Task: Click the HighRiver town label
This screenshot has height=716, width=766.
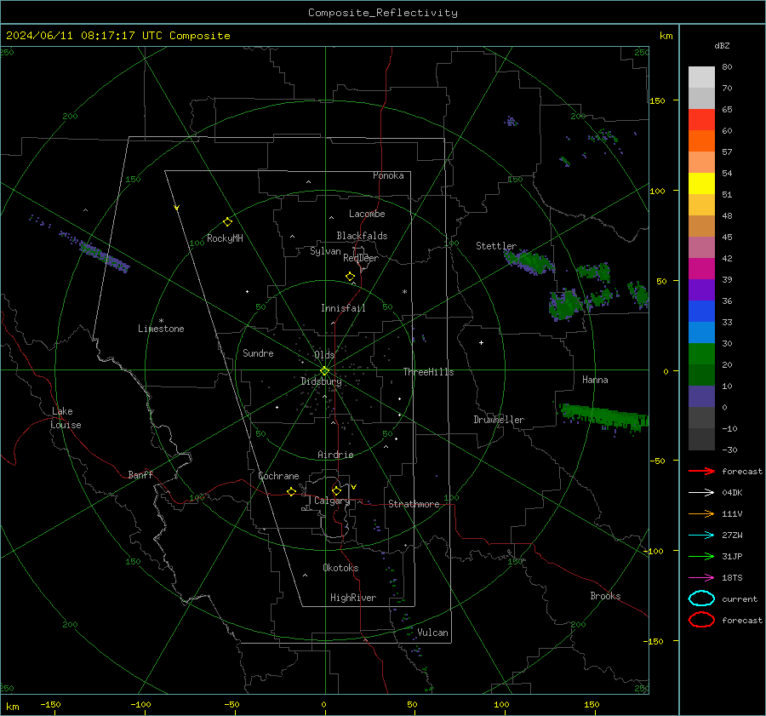Action: tap(353, 598)
